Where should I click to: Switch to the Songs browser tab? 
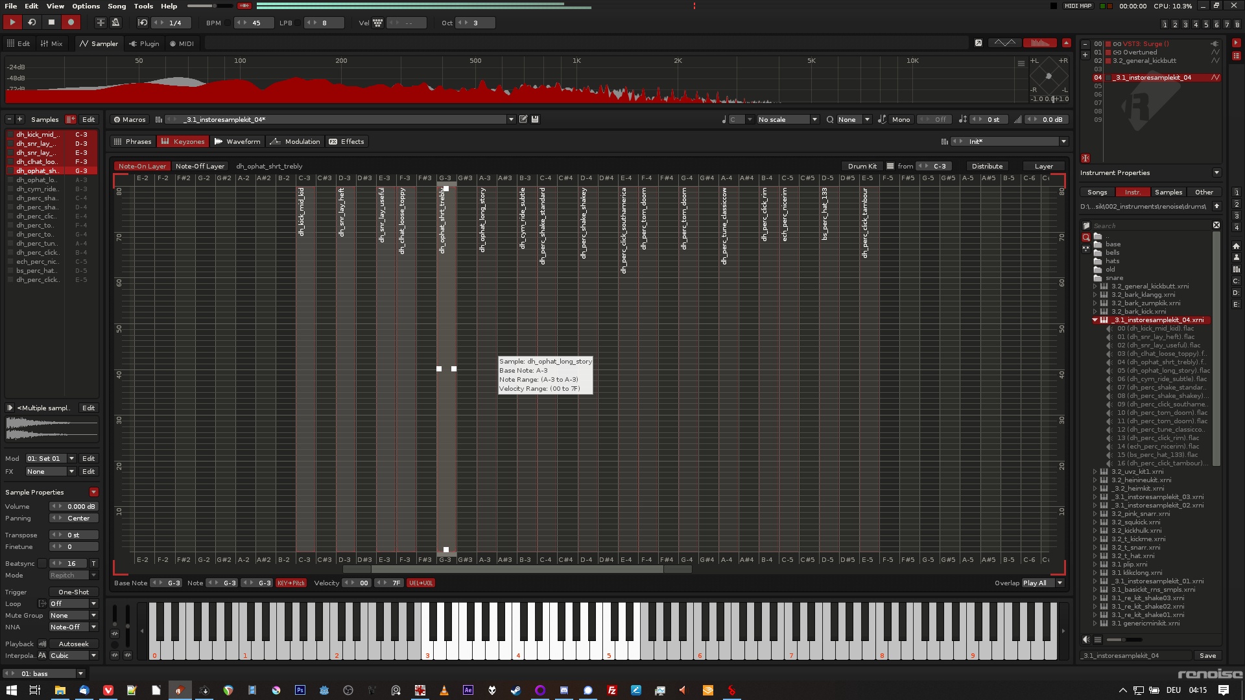[1097, 192]
